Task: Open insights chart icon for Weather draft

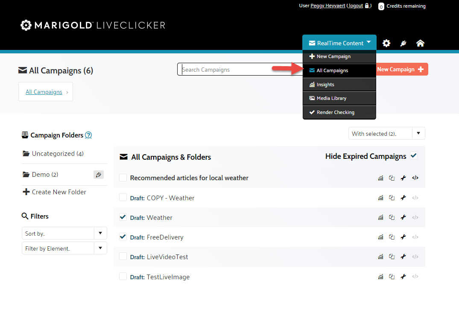Action: (380, 218)
